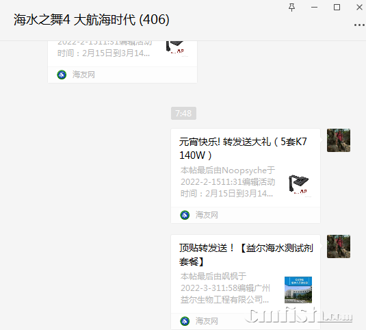This screenshot has width=366, height=330.
Task: Click text 本帖最后由Noopsyche于 in 元宵快乐 card
Action: point(228,170)
